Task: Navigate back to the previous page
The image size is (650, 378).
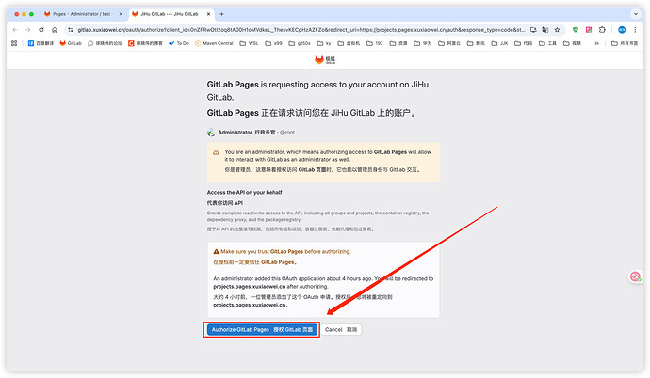Action: tap(16, 30)
